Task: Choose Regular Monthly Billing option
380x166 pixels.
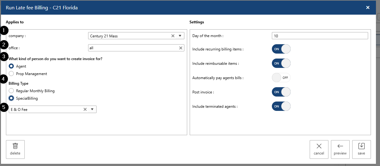Action: [12, 91]
